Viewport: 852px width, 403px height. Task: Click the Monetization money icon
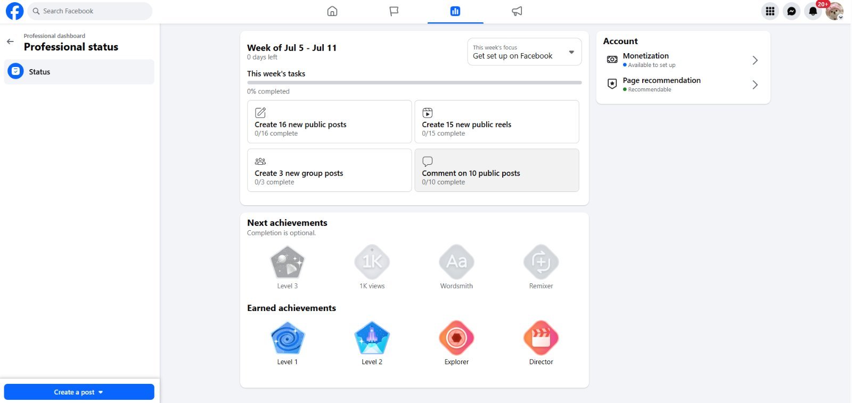click(x=612, y=60)
